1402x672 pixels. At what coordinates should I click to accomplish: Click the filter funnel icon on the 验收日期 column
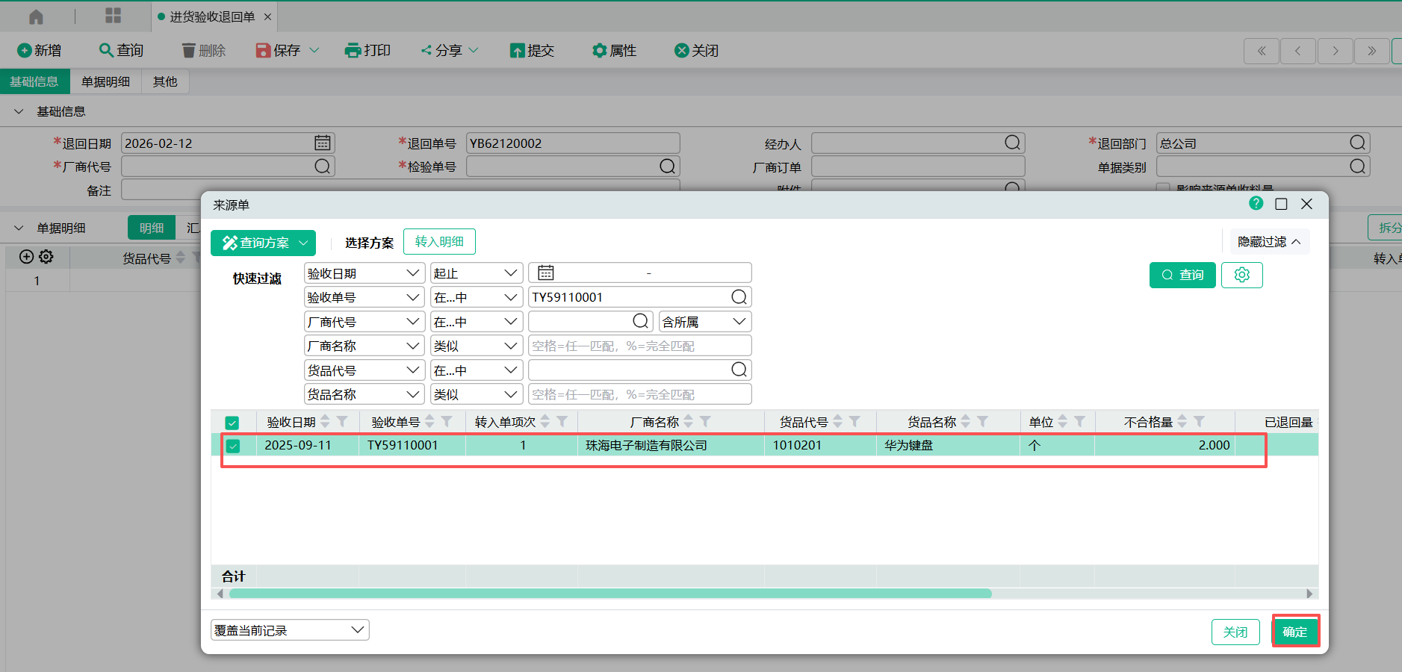point(342,422)
